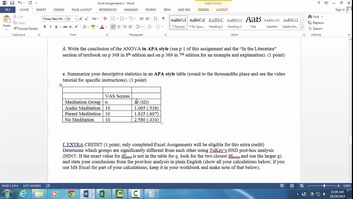Open Word Help question mark
The width and height of the screenshot is (353, 199).
[319, 3]
